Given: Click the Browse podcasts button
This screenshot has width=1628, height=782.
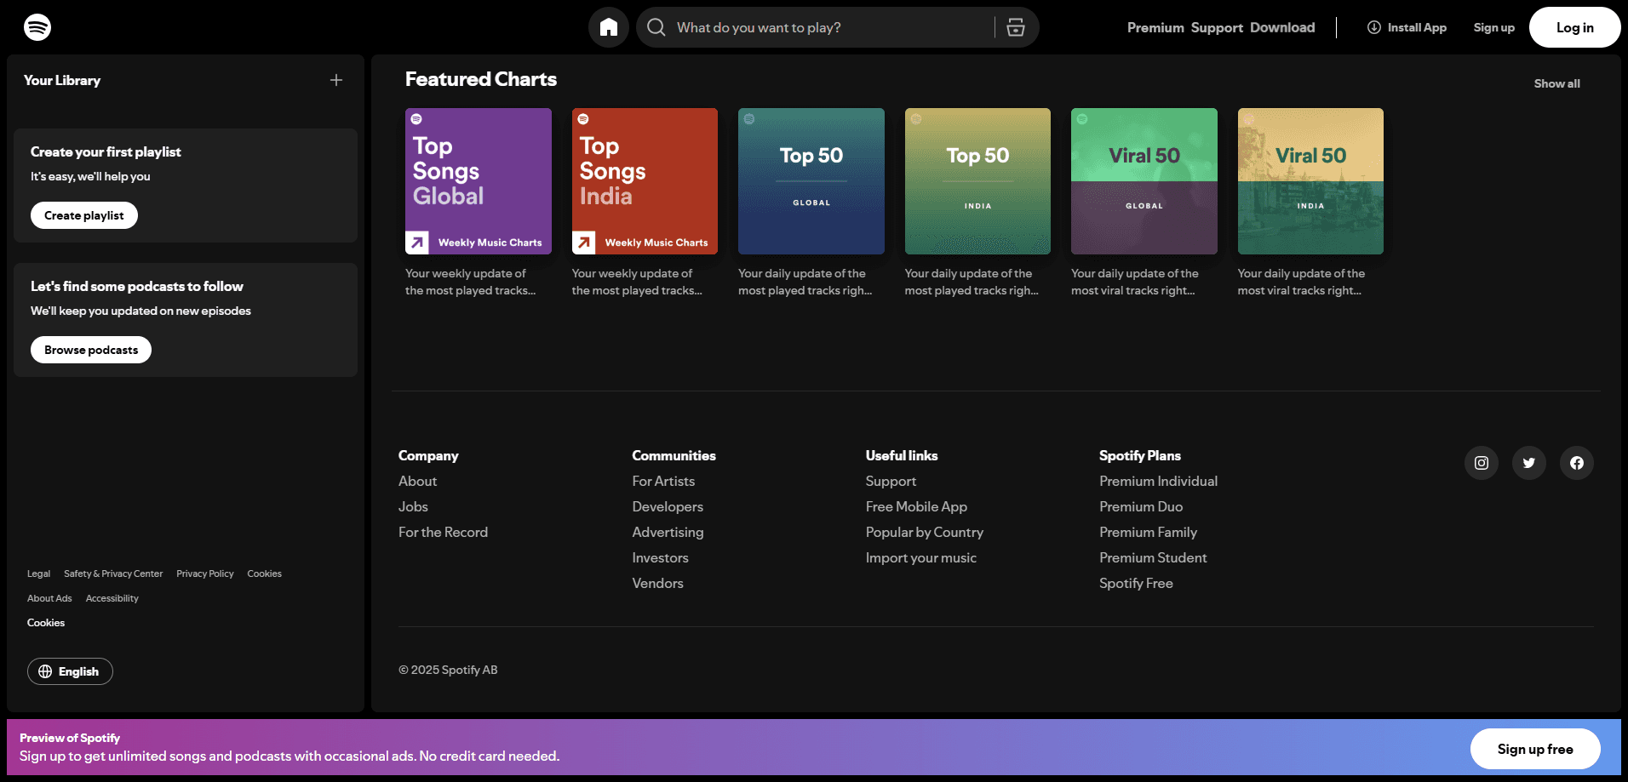Looking at the screenshot, I should (x=91, y=350).
